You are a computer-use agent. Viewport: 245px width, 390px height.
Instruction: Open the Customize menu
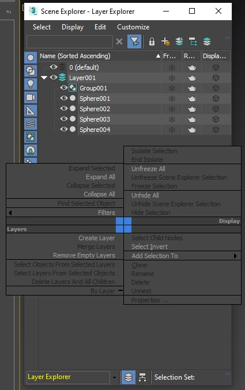pos(133,27)
